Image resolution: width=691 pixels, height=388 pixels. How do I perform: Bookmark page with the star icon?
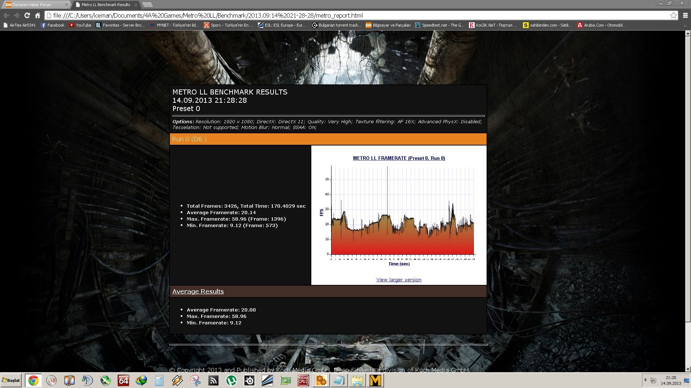point(673,15)
